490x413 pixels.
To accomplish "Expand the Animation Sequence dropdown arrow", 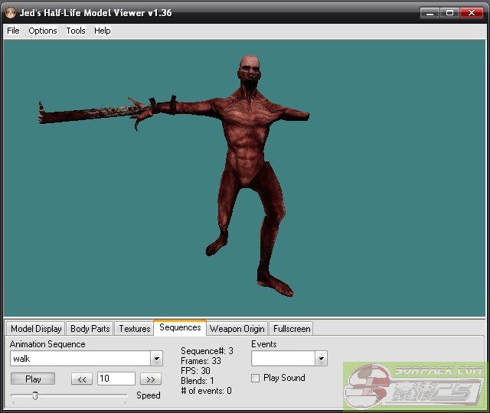I will point(156,359).
